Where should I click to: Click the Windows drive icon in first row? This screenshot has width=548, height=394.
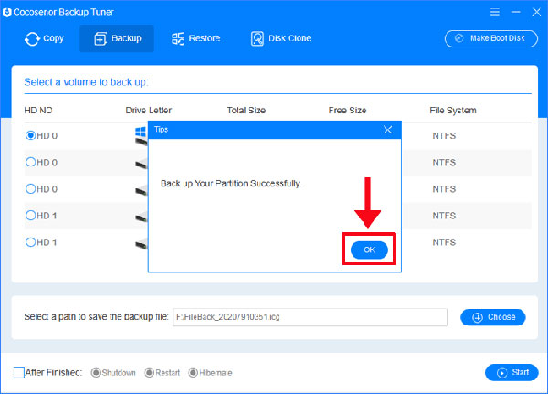click(x=142, y=136)
